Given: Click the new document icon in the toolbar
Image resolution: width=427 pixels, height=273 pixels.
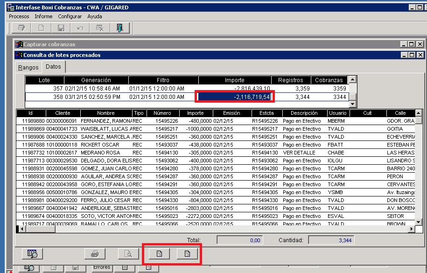Looking at the screenshot, I should (x=42, y=28).
